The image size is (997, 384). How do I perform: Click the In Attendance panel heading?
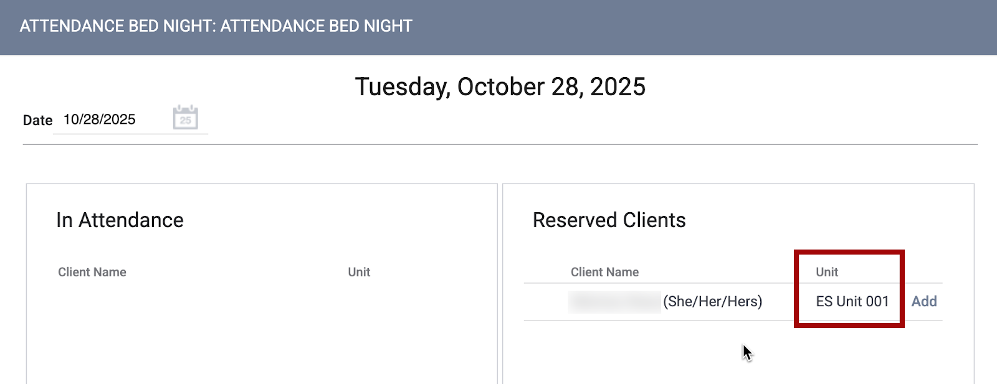pos(120,220)
